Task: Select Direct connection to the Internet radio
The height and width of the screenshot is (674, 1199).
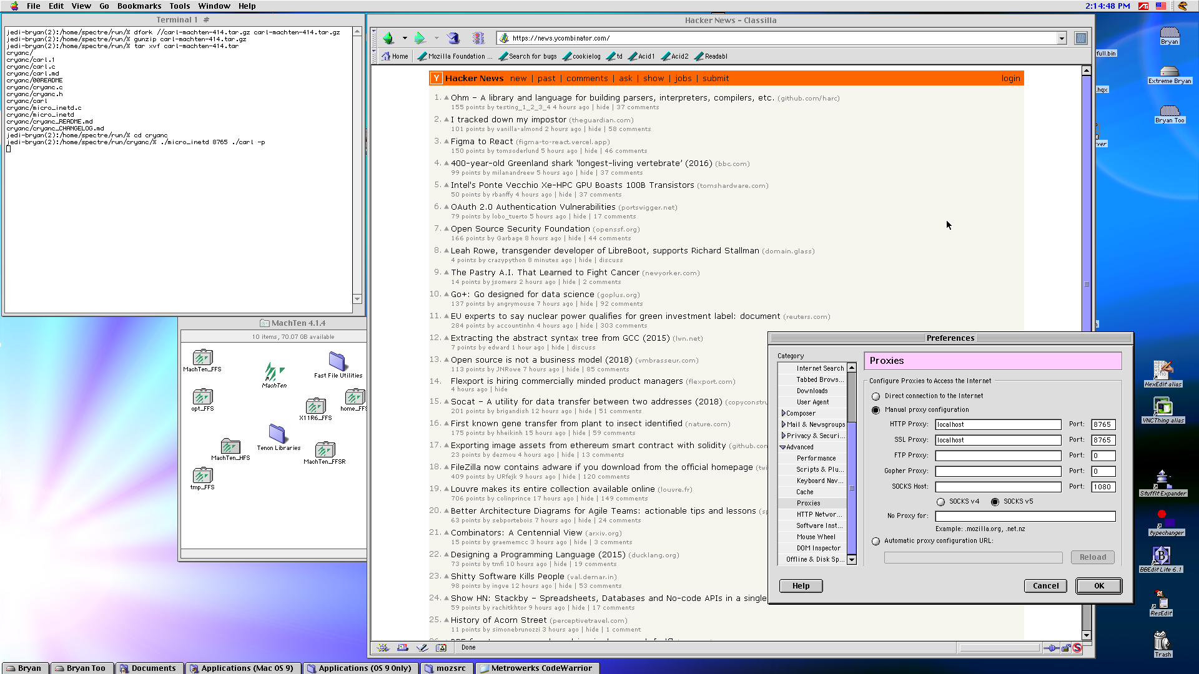Action: (x=876, y=396)
